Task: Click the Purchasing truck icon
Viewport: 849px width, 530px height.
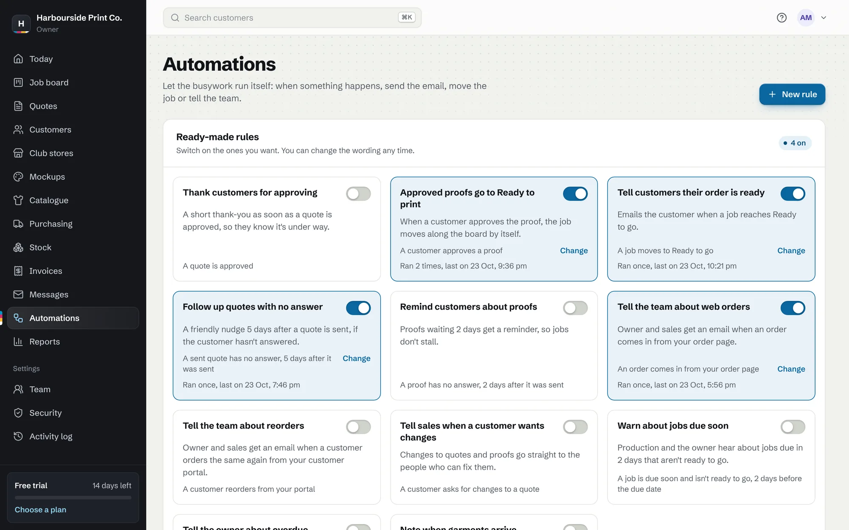Action: coord(18,224)
